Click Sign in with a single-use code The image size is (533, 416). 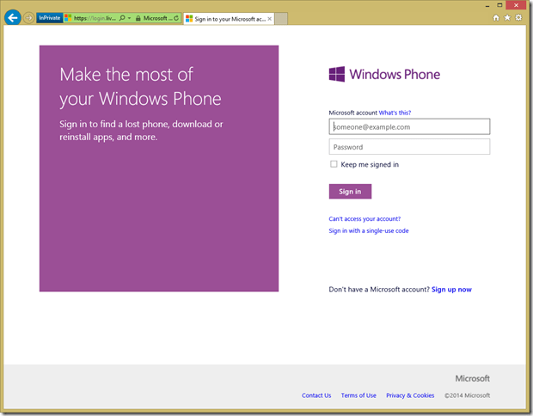click(368, 230)
